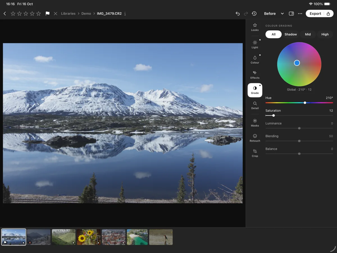
Task: Open the Colour panel
Action: point(255,60)
